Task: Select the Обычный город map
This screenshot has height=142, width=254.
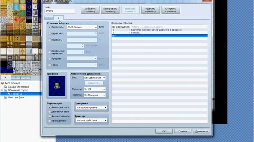Action: pos(18,90)
